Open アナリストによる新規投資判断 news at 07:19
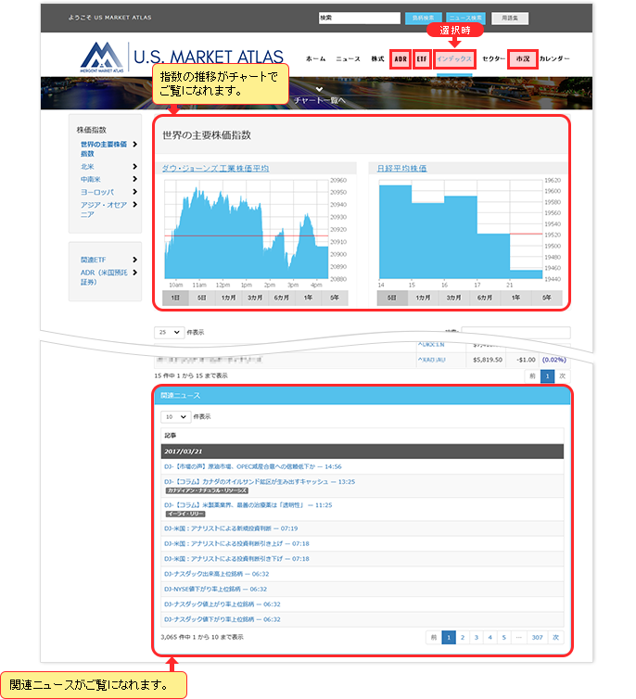 (x=231, y=528)
